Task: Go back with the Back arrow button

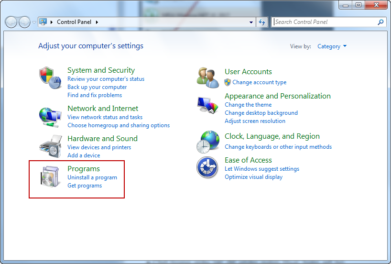Action: (x=11, y=22)
